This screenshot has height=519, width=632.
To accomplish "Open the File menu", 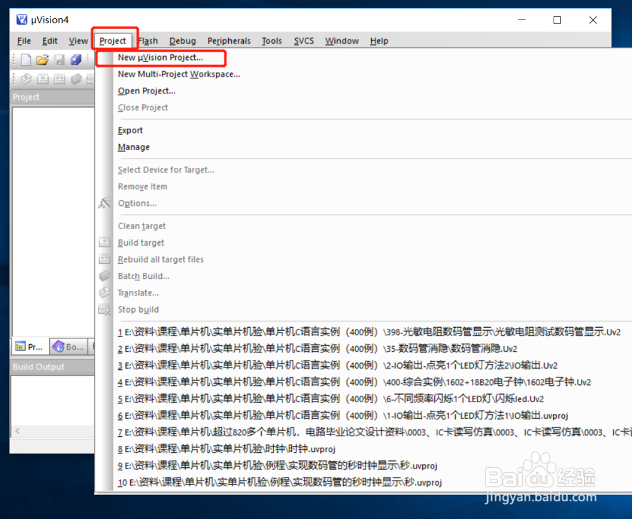I will click(24, 40).
